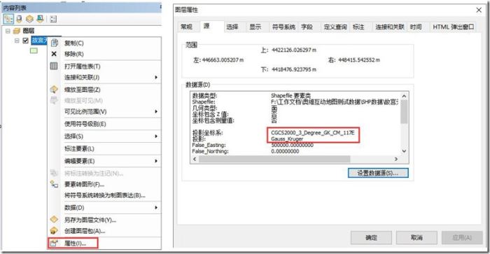The width and height of the screenshot is (490, 254).
Task: Switch to the HTML 弹出窗口 tab
Action: (454, 27)
